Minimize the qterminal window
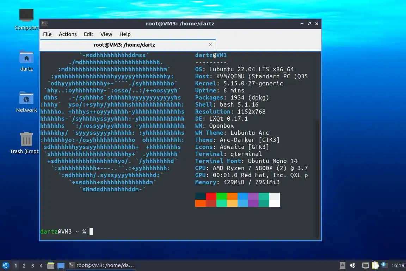Viewport: 406px width, 271px height. (x=302, y=24)
